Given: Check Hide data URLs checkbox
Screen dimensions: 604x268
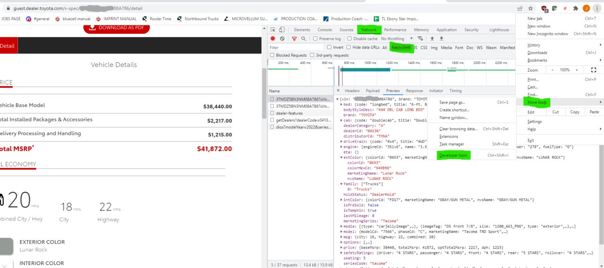Looking at the screenshot, I should pyautogui.click(x=349, y=47).
